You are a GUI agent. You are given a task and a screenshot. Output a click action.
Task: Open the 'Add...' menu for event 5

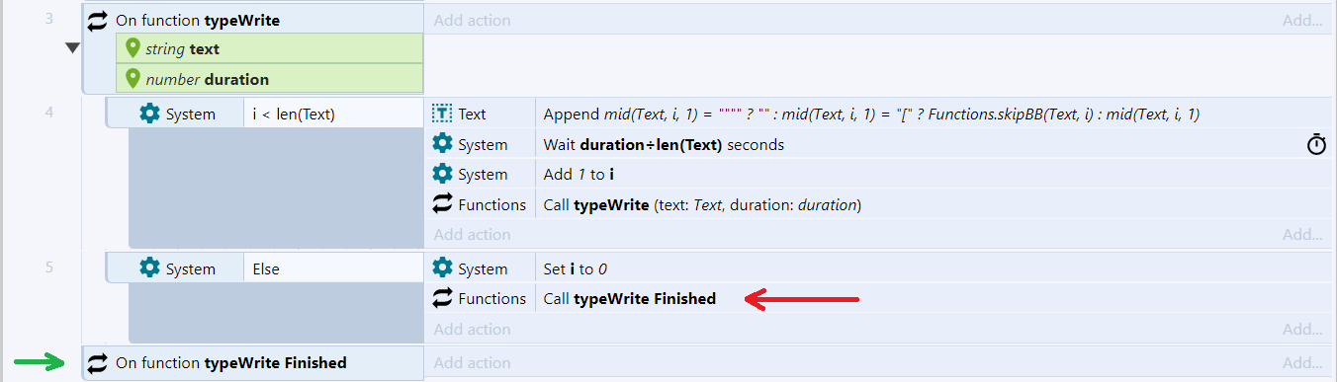1302,329
